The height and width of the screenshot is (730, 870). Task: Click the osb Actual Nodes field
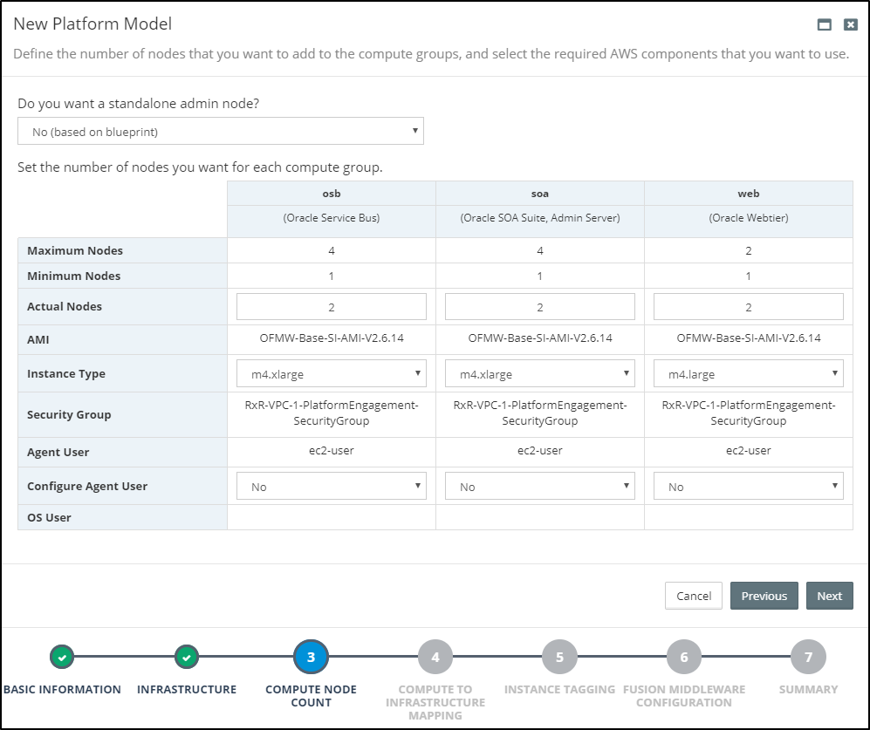pyautogui.click(x=332, y=307)
